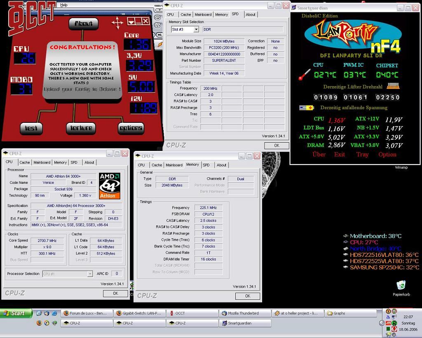Click the system tray clock 22:07
This screenshot has height=338, width=422.
(408, 317)
